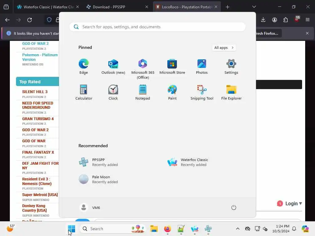Switch to Download - PPSSPP tab
The width and height of the screenshot is (315, 236).
pyautogui.click(x=117, y=7)
